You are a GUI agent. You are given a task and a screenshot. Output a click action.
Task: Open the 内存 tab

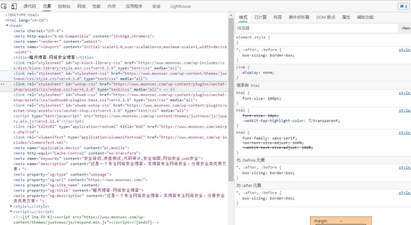click(x=111, y=6)
